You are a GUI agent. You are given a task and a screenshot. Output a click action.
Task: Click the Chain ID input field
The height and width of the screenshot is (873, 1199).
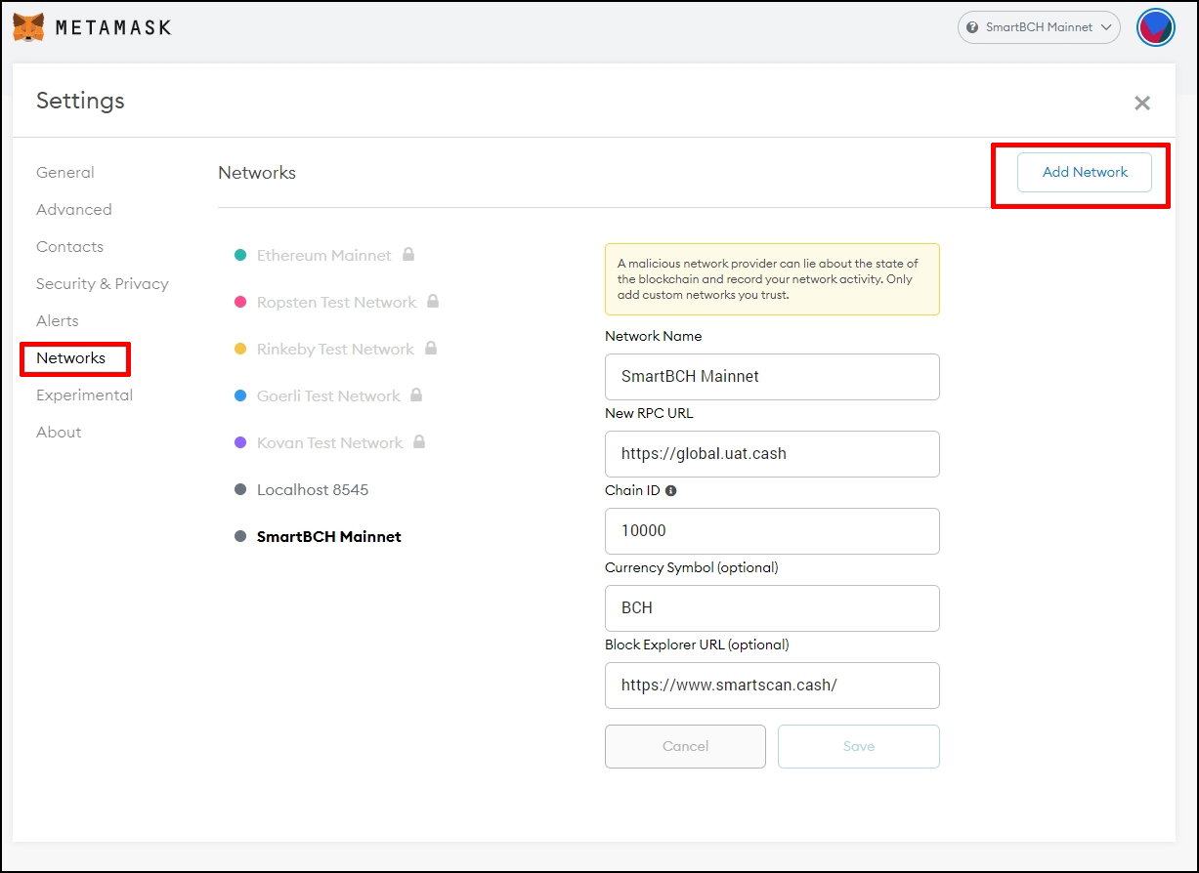pyautogui.click(x=772, y=531)
